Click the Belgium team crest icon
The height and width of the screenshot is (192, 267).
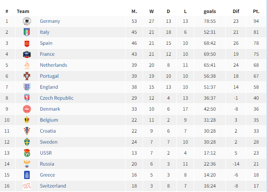pyautogui.click(x=27, y=120)
